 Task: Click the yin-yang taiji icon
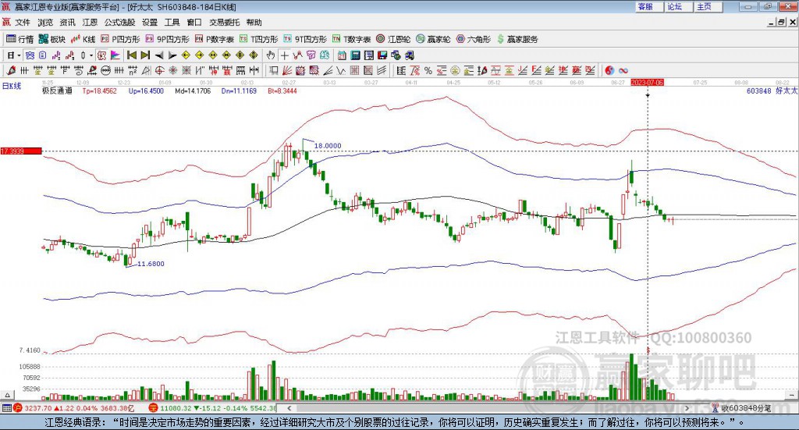point(609,71)
